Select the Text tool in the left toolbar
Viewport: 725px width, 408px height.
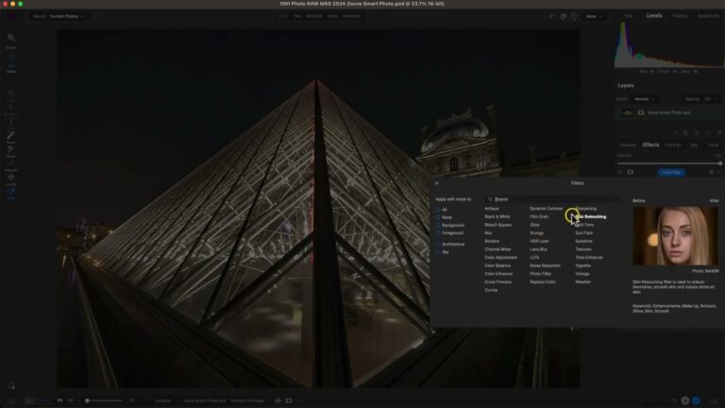click(11, 122)
